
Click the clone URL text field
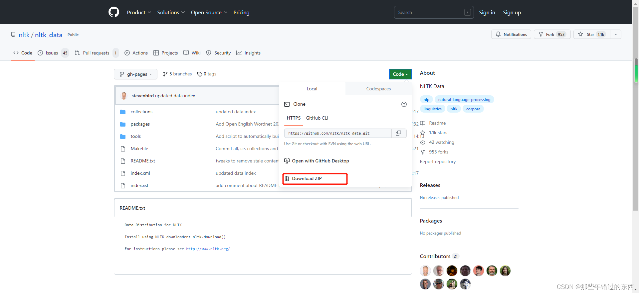tap(338, 133)
